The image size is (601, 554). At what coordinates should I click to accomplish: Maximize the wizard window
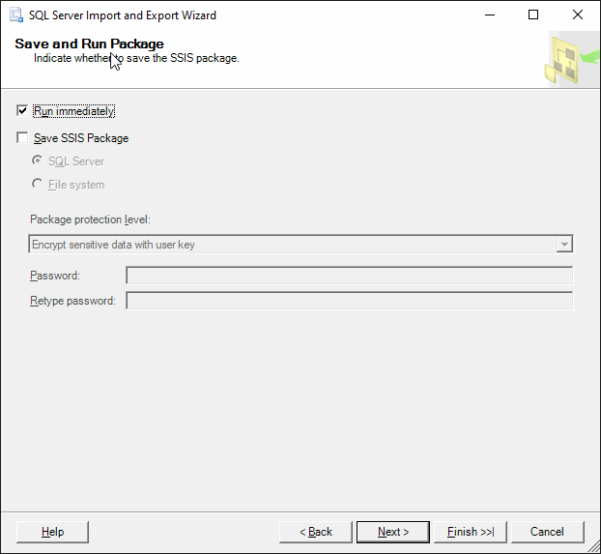coord(533,15)
